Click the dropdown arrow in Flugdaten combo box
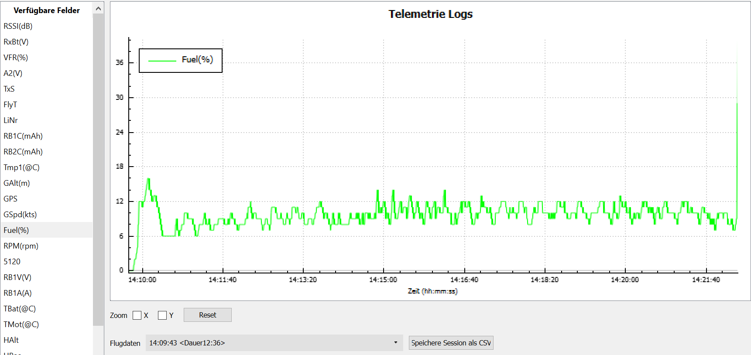The width and height of the screenshot is (751, 355). (396, 343)
